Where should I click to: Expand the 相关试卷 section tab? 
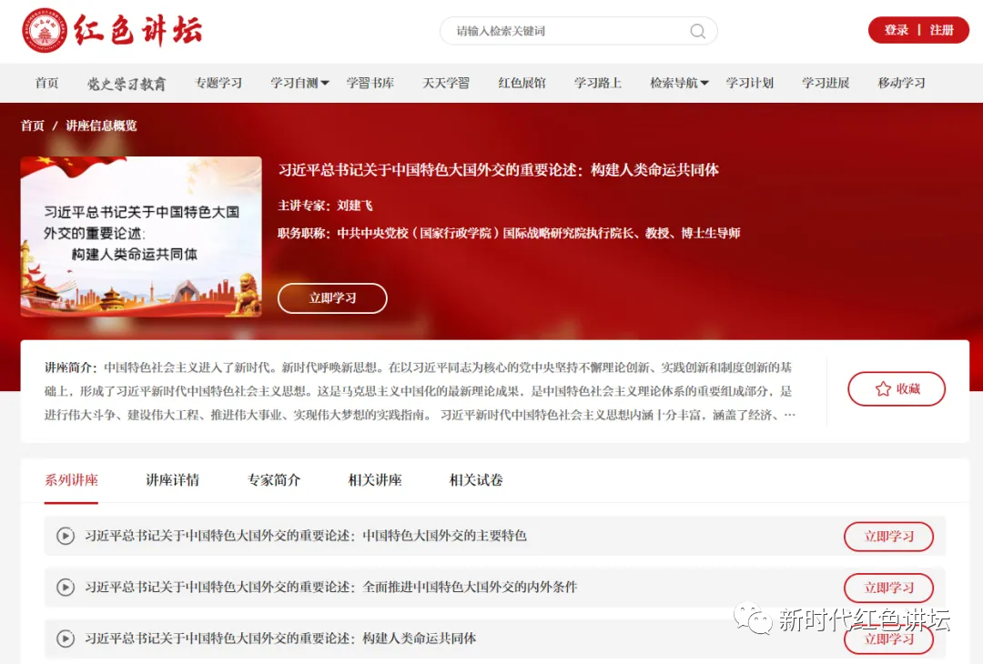[474, 479]
